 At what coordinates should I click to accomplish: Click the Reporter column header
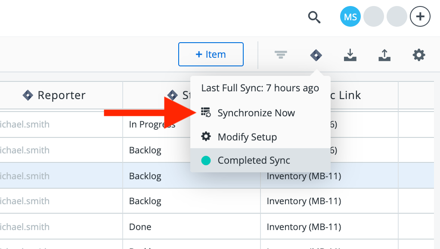pyautogui.click(x=61, y=95)
